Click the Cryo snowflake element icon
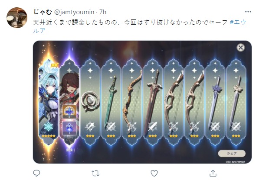This screenshot has width=259, height=183. tap(49, 126)
